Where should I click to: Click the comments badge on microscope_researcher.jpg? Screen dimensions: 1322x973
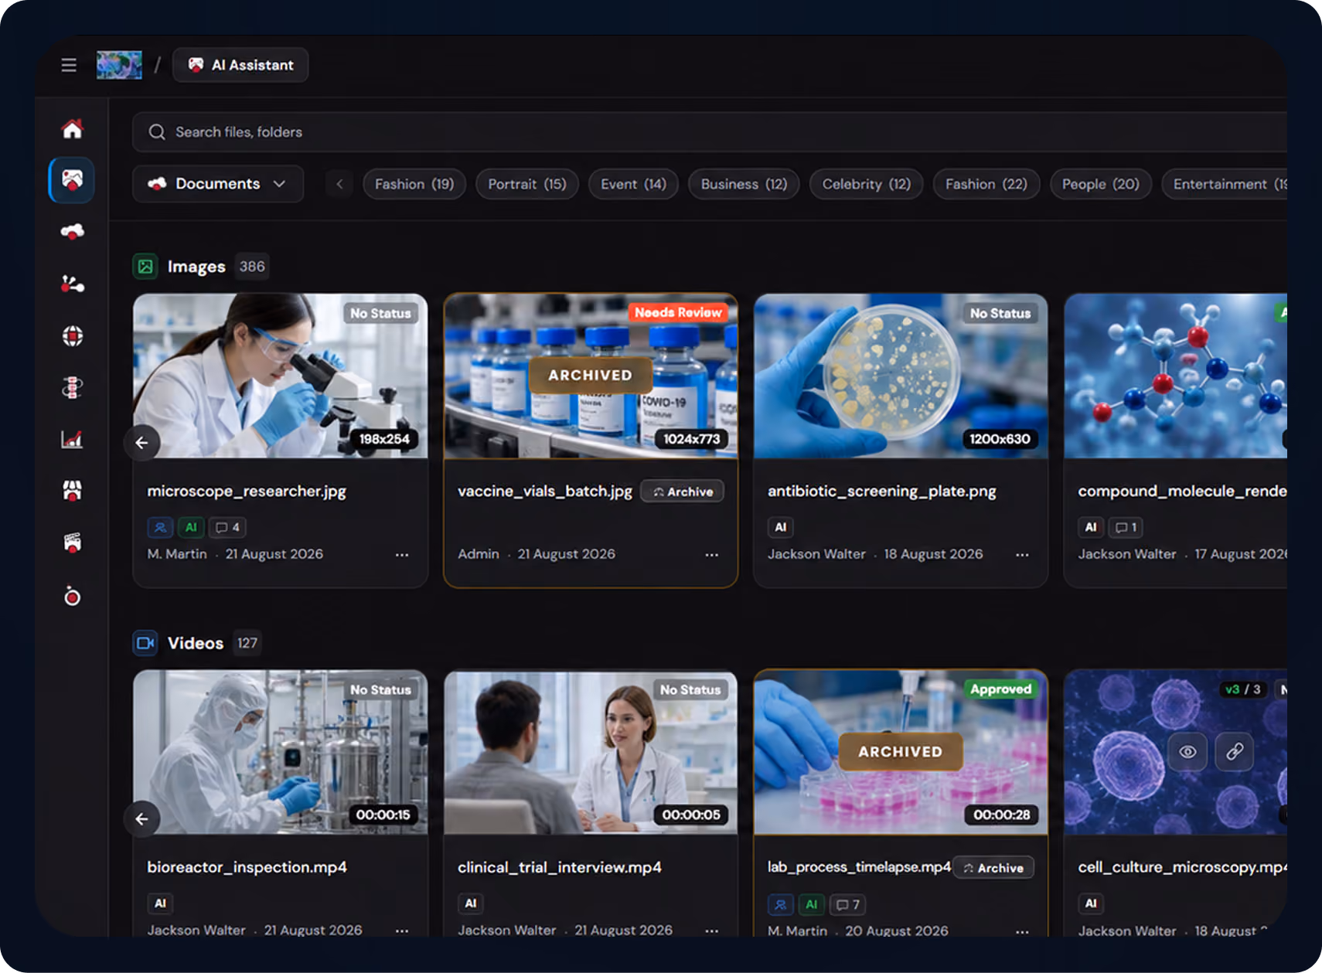click(227, 528)
